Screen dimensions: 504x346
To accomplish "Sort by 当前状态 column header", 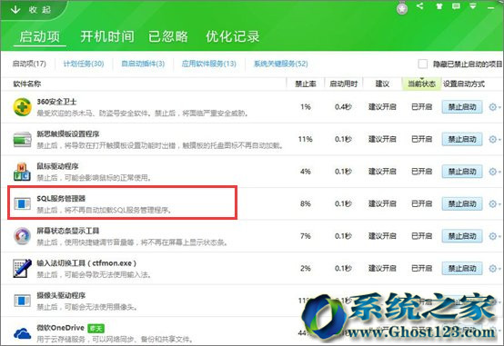I will [421, 84].
